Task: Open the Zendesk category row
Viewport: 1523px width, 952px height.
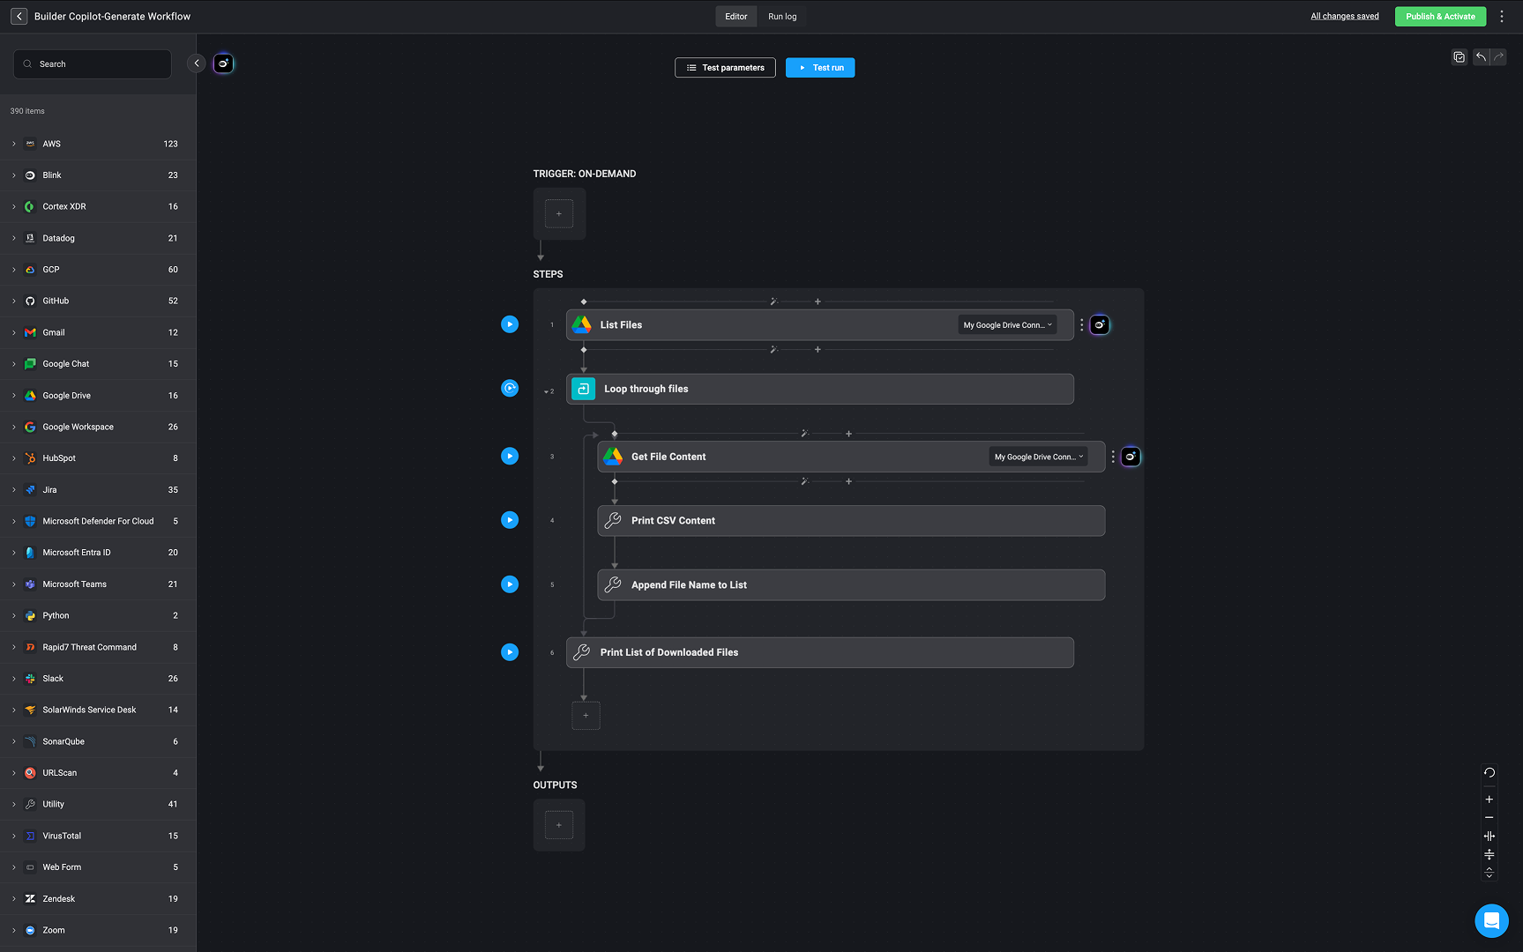Action: pyautogui.click(x=98, y=899)
